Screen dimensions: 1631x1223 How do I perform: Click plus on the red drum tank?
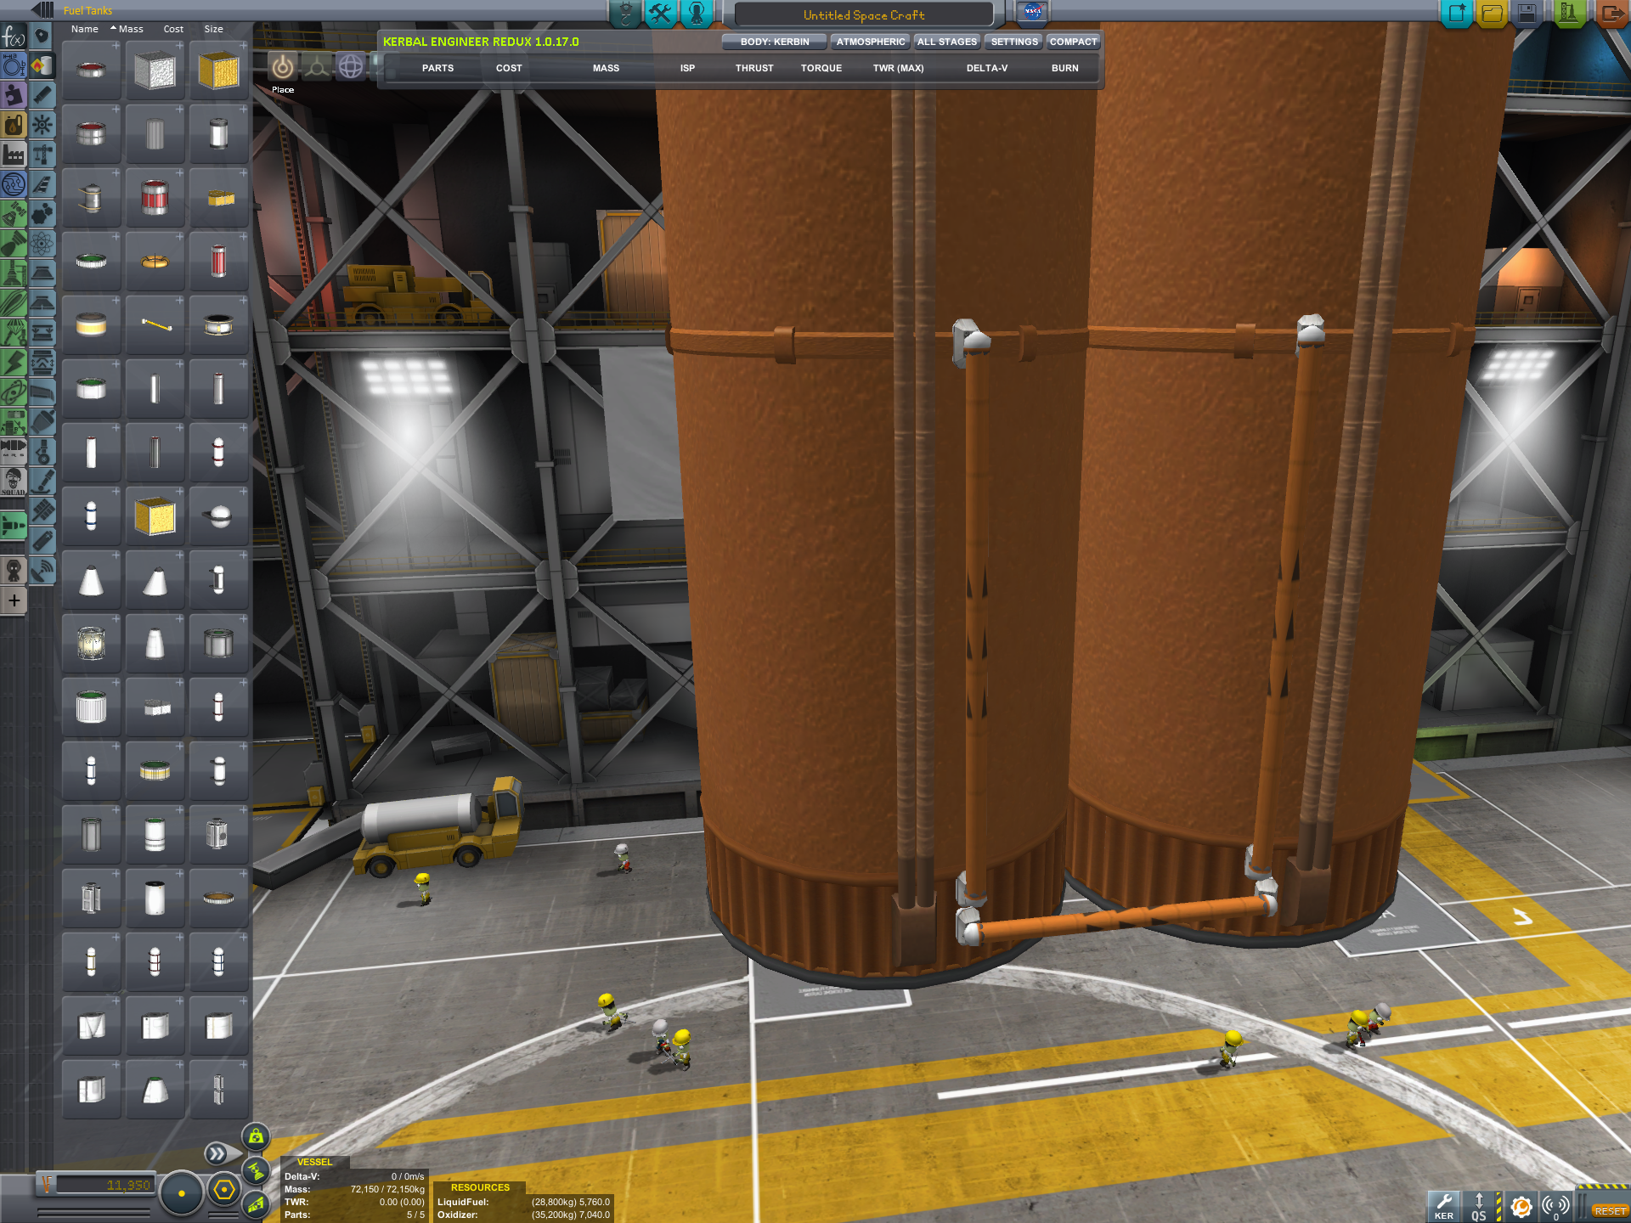[179, 172]
